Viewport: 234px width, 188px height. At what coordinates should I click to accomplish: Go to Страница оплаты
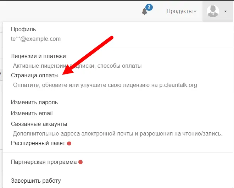pos(35,76)
